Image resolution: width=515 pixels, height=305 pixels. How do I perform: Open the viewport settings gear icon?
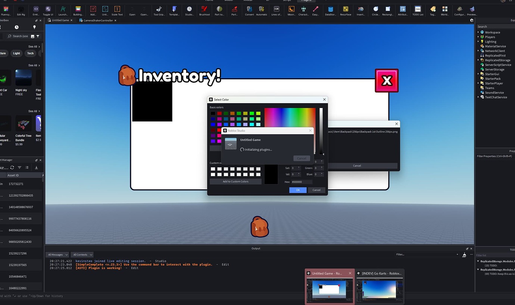472,20
